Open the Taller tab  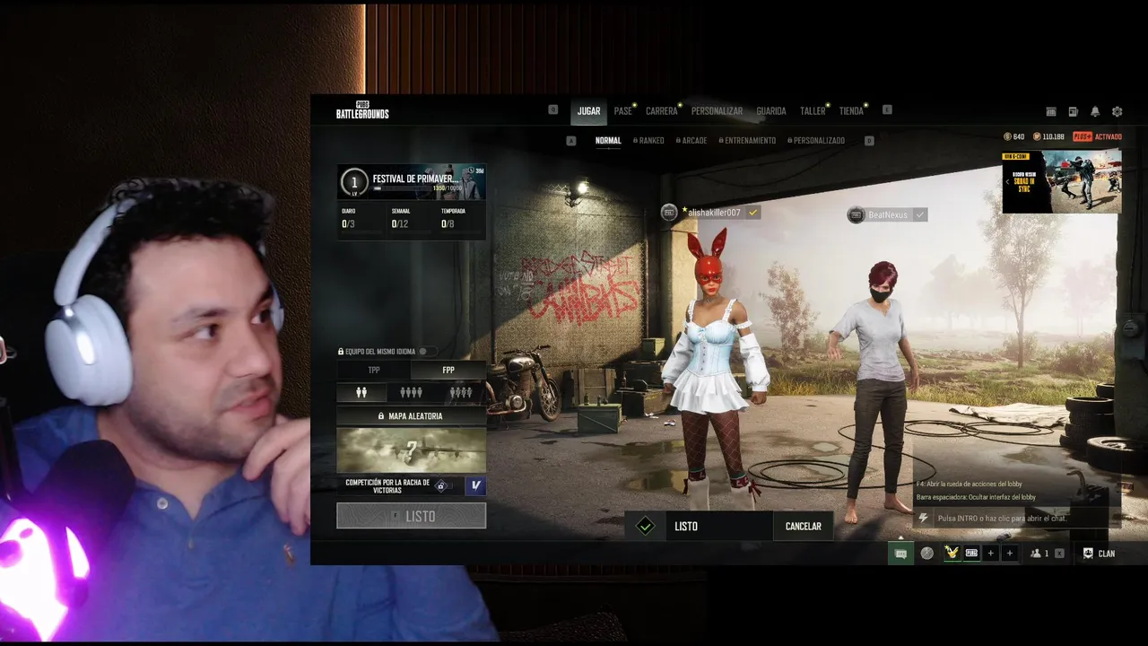tap(813, 111)
